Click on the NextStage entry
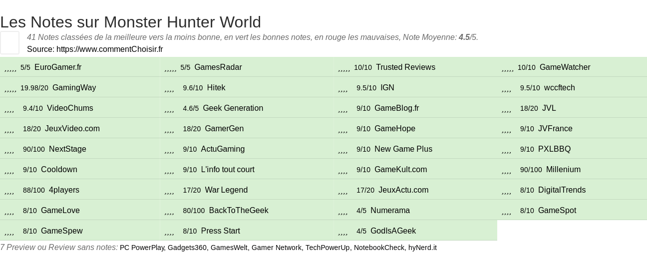 tap(67, 149)
